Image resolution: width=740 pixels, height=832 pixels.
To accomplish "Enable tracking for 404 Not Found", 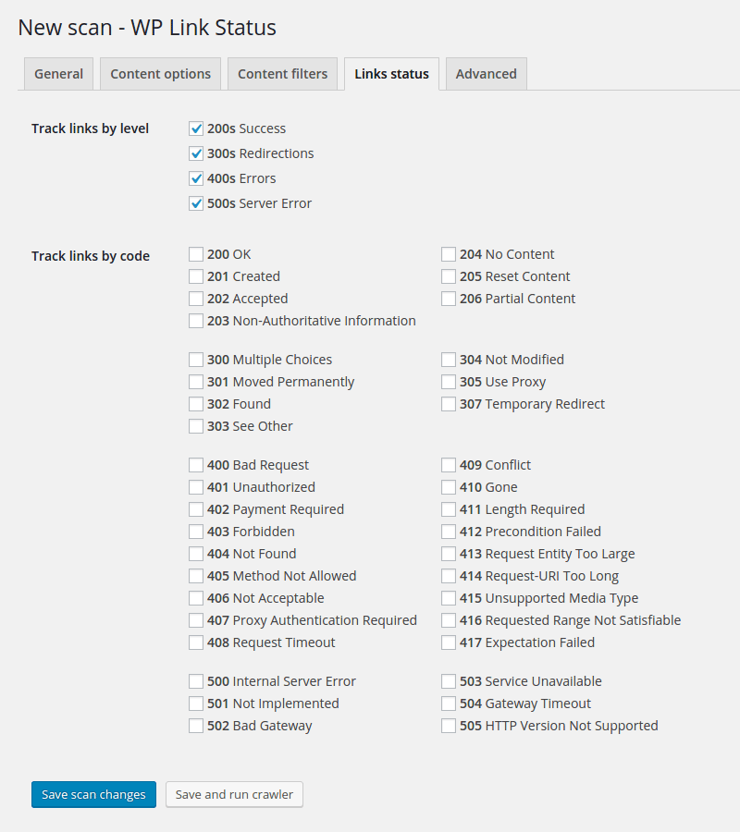I will tap(195, 554).
